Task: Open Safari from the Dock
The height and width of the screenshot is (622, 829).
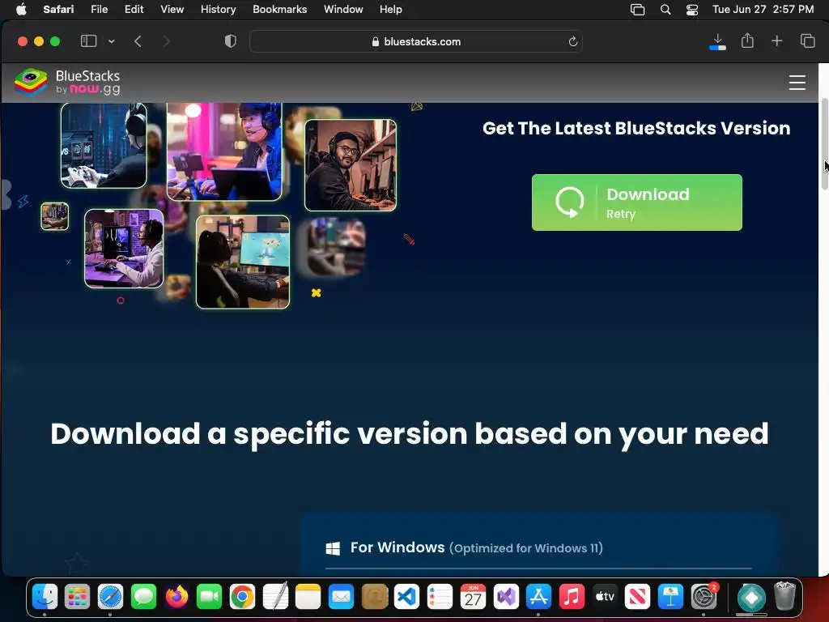Action: pyautogui.click(x=110, y=597)
